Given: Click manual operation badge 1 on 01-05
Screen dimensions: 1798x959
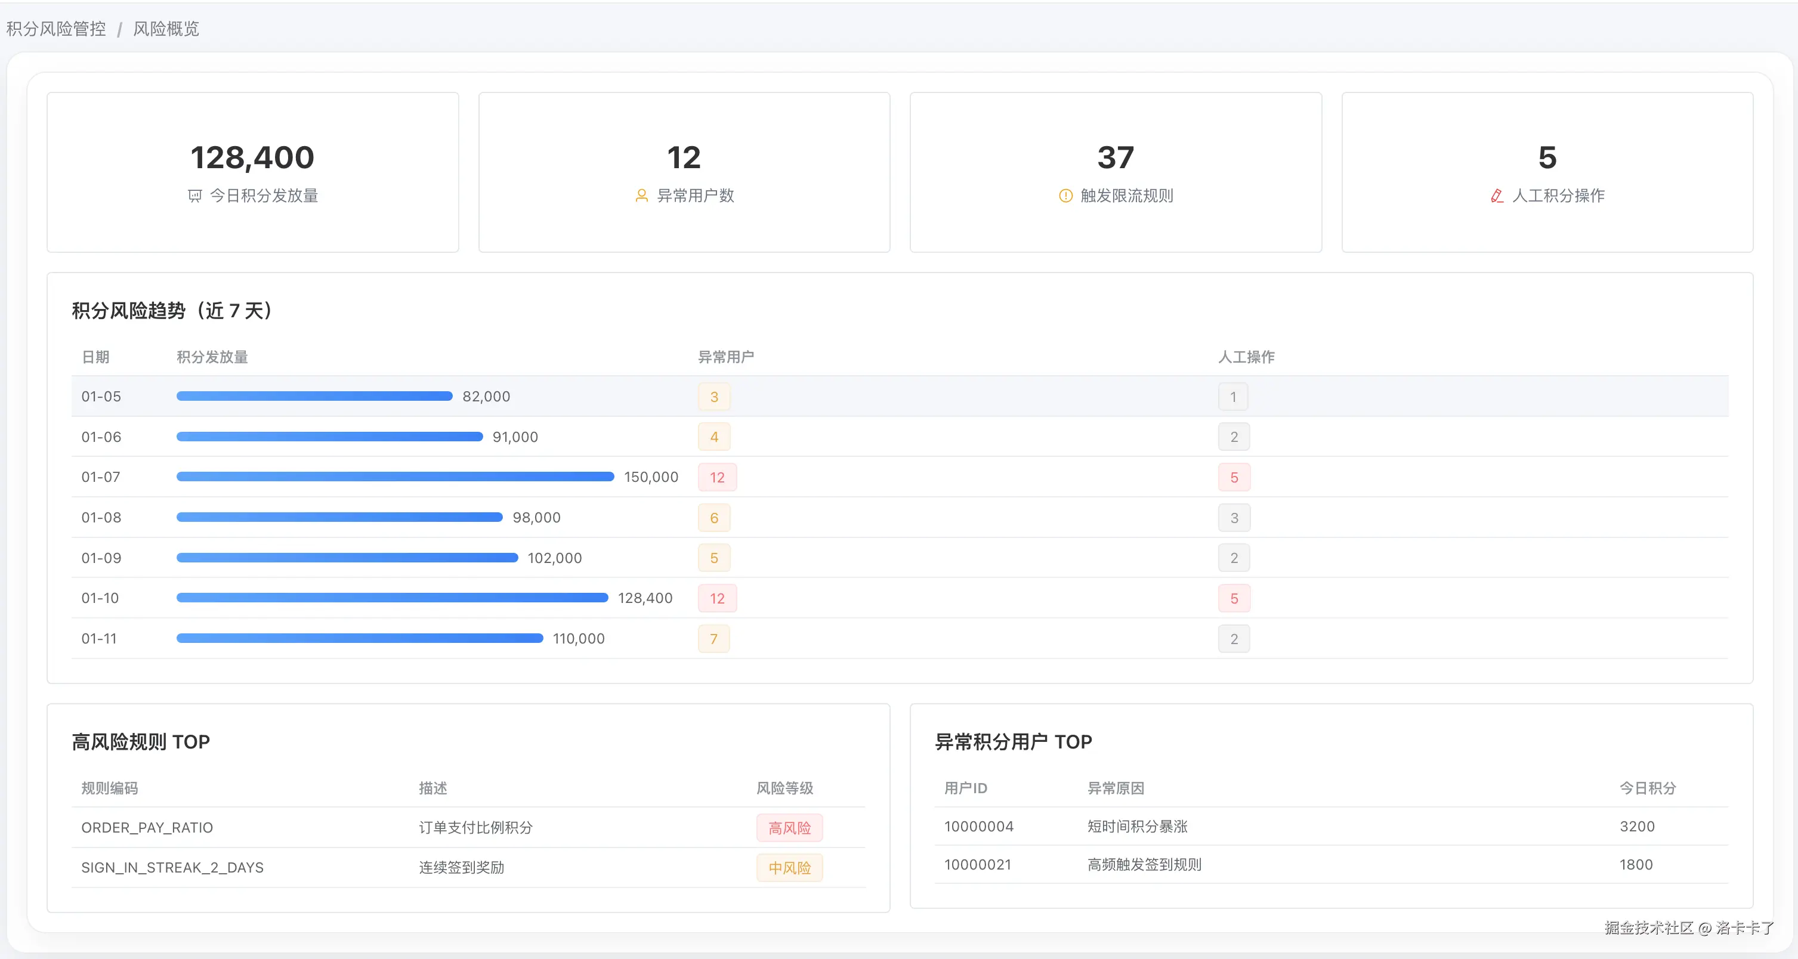Looking at the screenshot, I should pyautogui.click(x=1232, y=397).
